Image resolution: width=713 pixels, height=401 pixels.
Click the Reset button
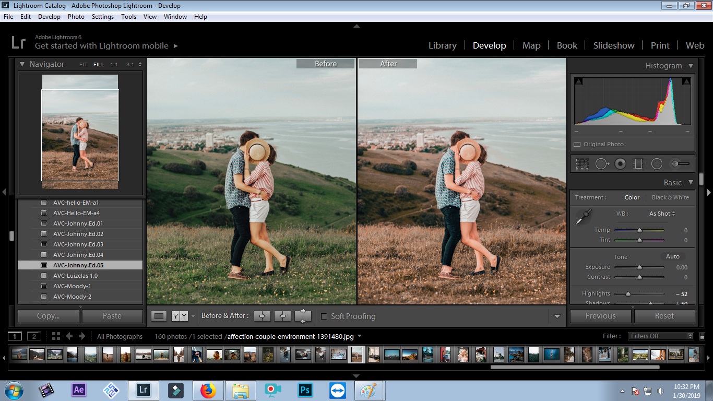click(664, 316)
